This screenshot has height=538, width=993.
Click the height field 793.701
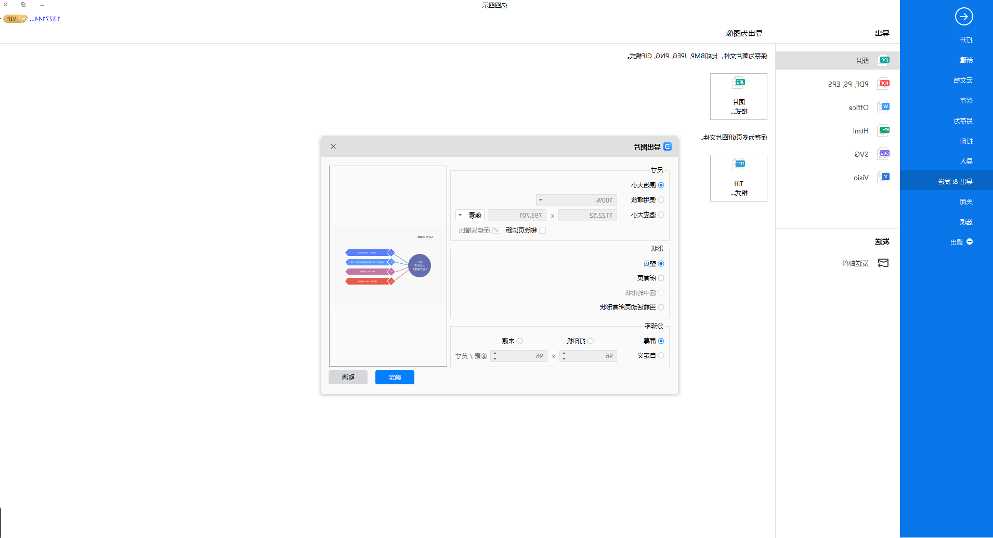[517, 216]
